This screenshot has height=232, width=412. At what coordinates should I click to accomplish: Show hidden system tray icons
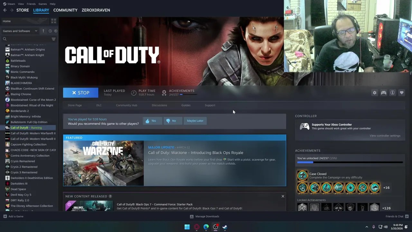[367, 227]
